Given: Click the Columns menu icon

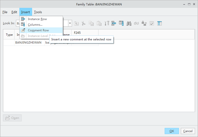Looking at the screenshot, I should (23, 24).
